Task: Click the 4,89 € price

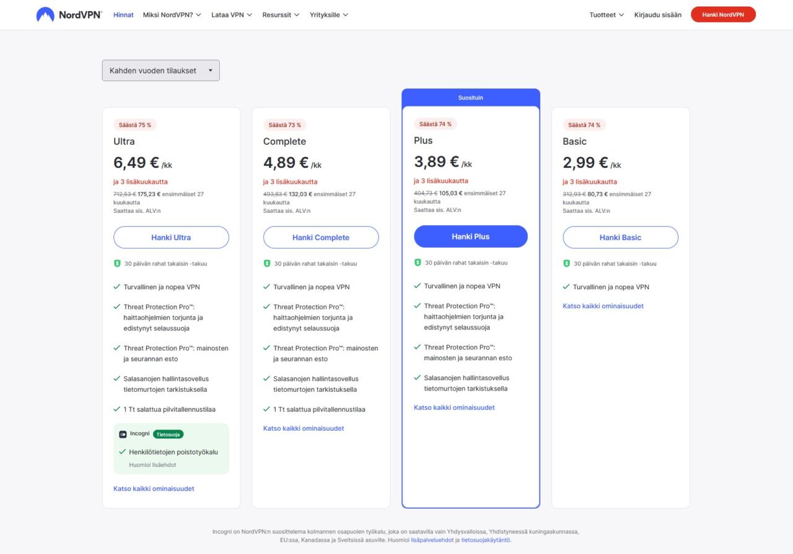Action: [x=286, y=163]
